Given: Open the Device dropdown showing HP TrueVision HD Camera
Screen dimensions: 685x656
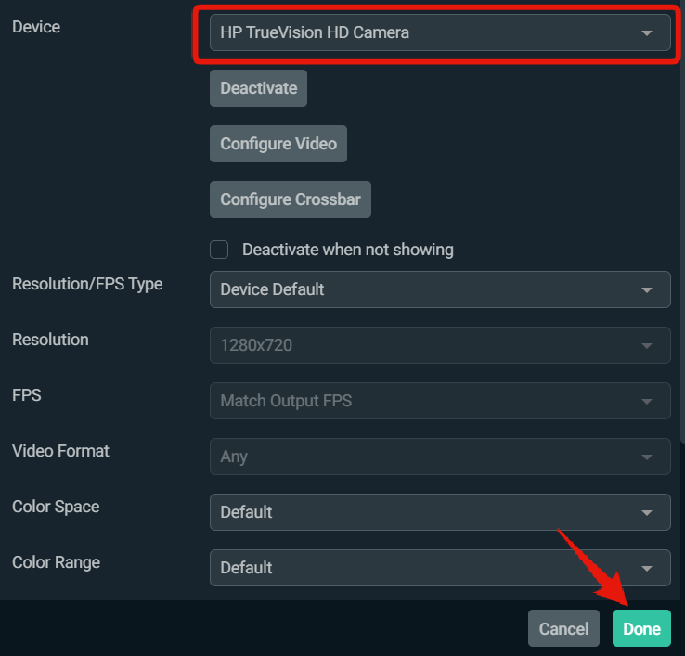Looking at the screenshot, I should 440,32.
